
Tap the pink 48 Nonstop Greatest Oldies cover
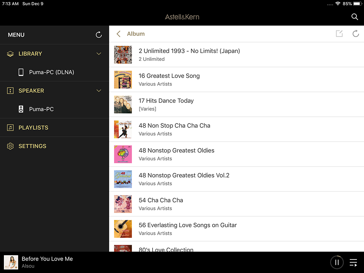123,154
